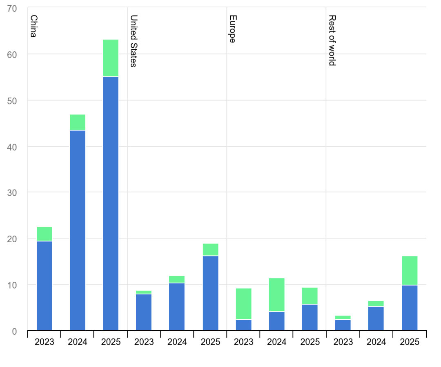This screenshot has width=441, height=367.
Task: Click the "30" y-axis label
Action: pos(12,193)
